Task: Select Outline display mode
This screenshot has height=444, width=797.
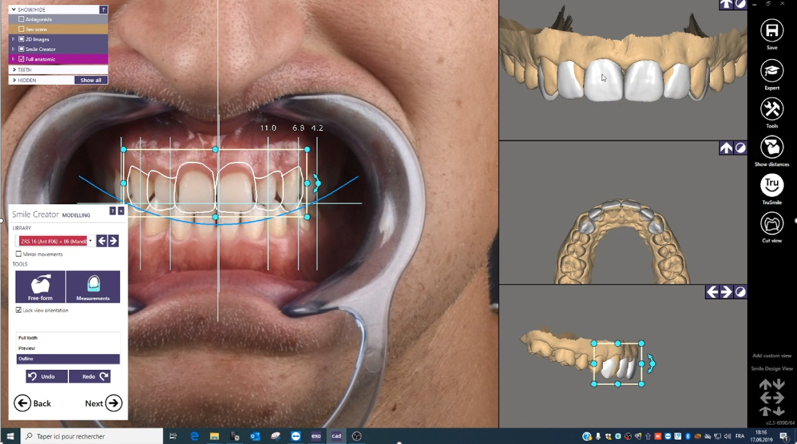Action: tap(68, 359)
